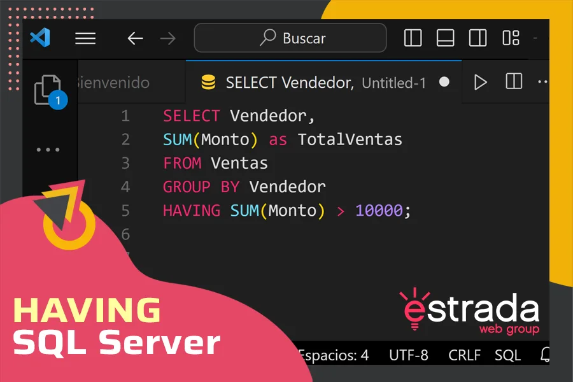
Task: Click inside the Buscar search field
Action: 290,38
